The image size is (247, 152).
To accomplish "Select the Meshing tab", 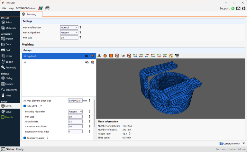I will pos(31,14).
